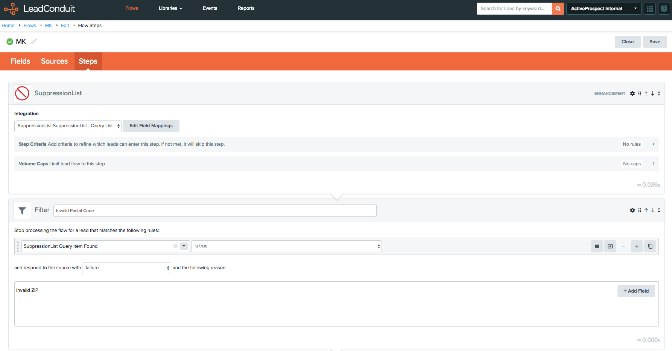
Task: Click the Flow Steps breadcrumb text
Action: 90,26
